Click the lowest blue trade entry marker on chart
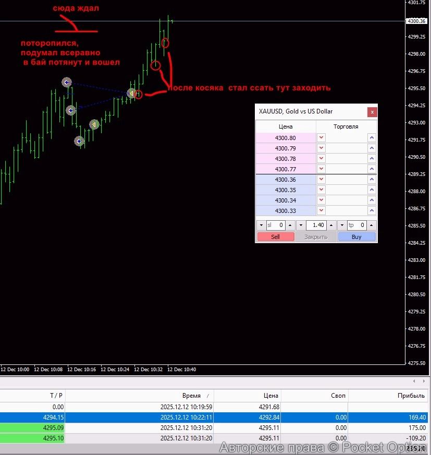The height and width of the screenshot is (455, 431). (x=79, y=141)
